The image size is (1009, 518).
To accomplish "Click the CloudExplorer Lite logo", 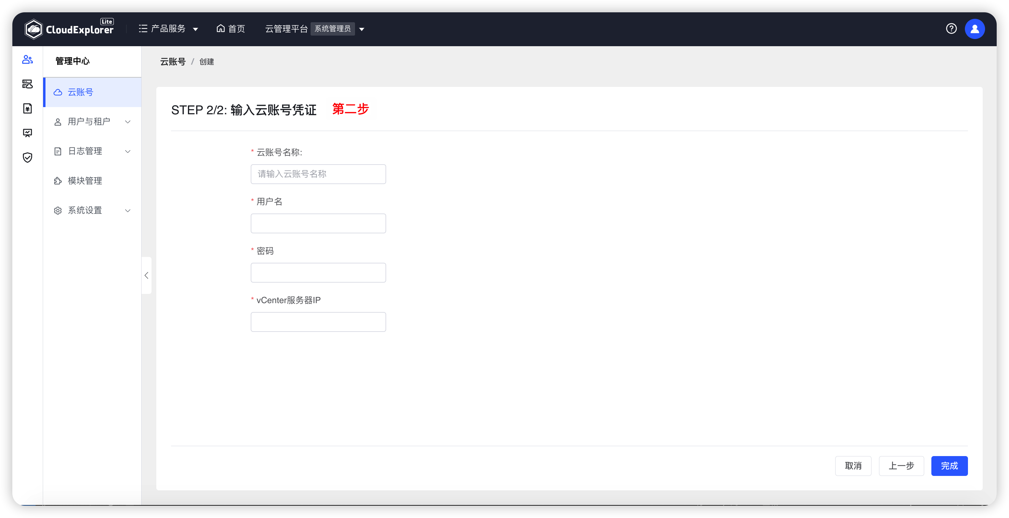I will tap(69, 29).
